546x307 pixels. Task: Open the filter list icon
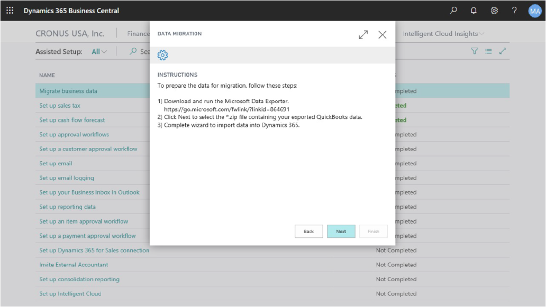tap(476, 51)
